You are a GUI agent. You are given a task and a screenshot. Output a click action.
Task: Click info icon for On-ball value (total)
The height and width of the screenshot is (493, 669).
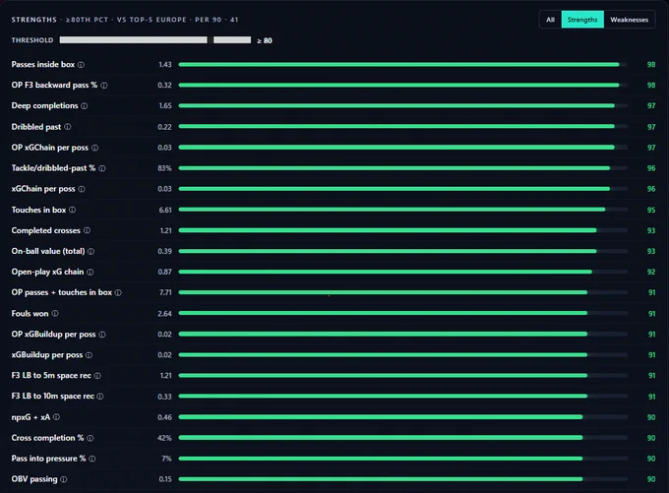[x=91, y=251]
